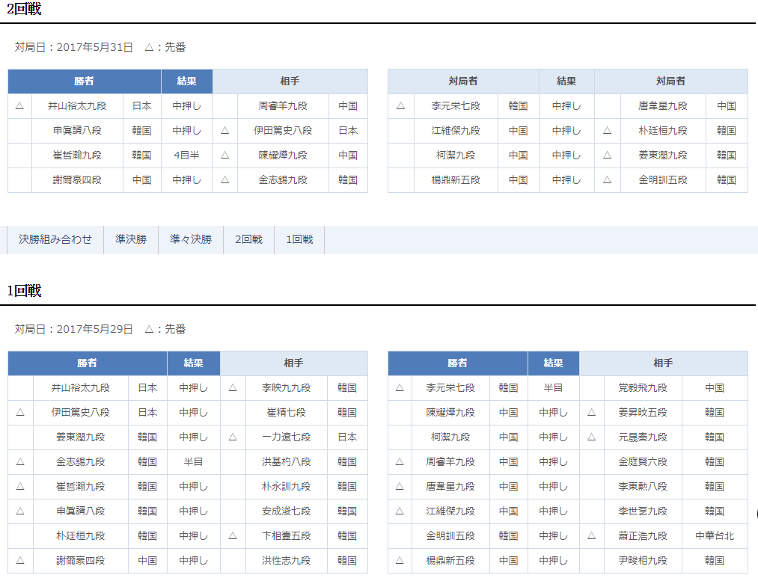Select 元晟溱九段 in the 1回戦 right table

[x=642, y=437]
